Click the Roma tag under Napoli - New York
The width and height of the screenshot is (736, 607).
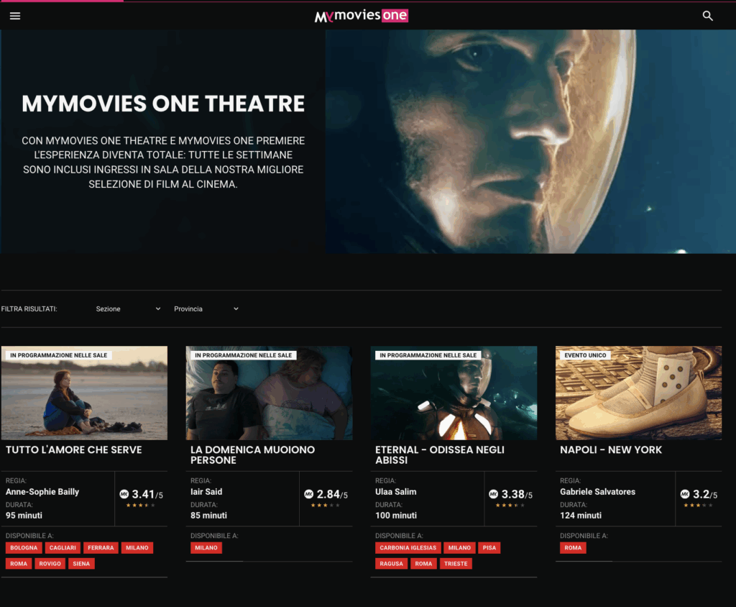pos(573,548)
